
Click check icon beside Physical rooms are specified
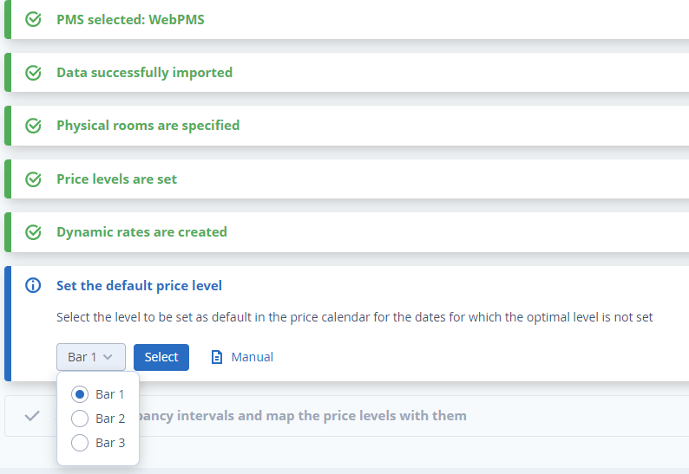(33, 126)
